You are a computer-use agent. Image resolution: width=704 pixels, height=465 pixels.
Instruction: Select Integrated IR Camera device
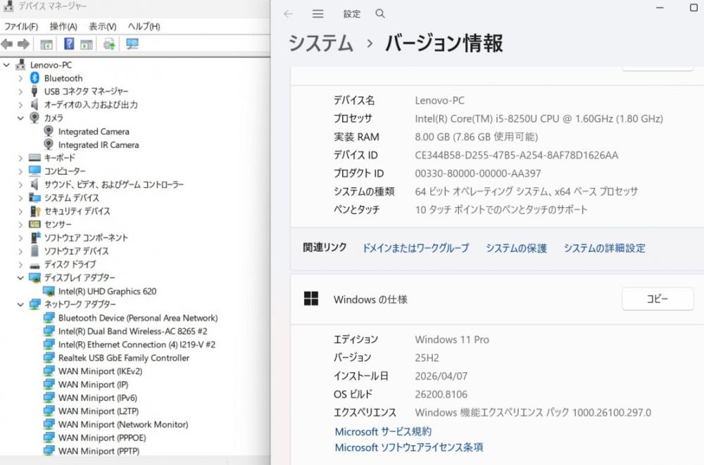coord(99,145)
